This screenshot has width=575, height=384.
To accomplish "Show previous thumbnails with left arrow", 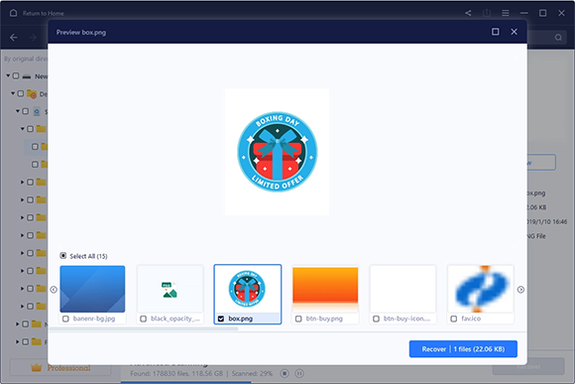I will click(54, 290).
